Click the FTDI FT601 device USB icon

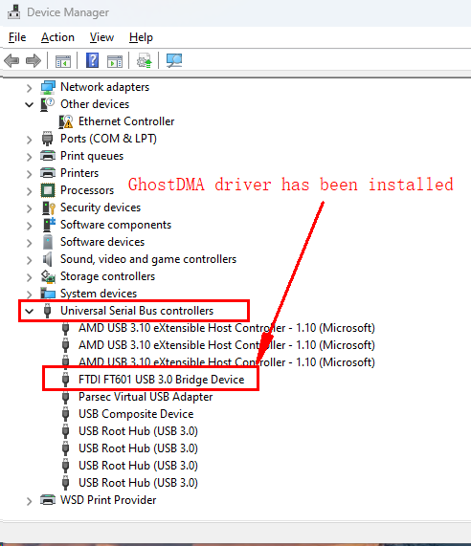(x=65, y=380)
